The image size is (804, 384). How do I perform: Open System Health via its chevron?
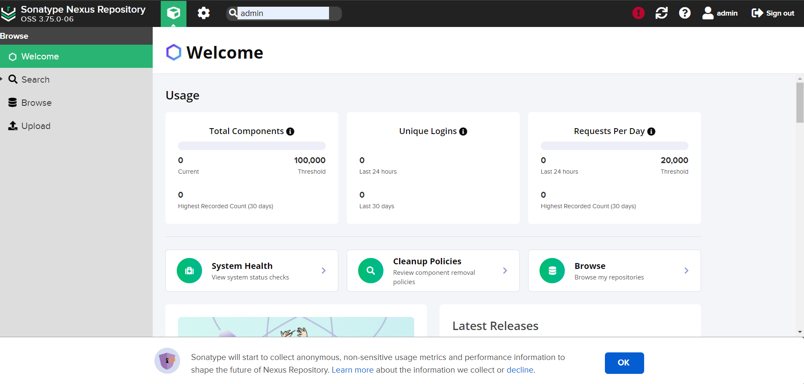point(324,271)
